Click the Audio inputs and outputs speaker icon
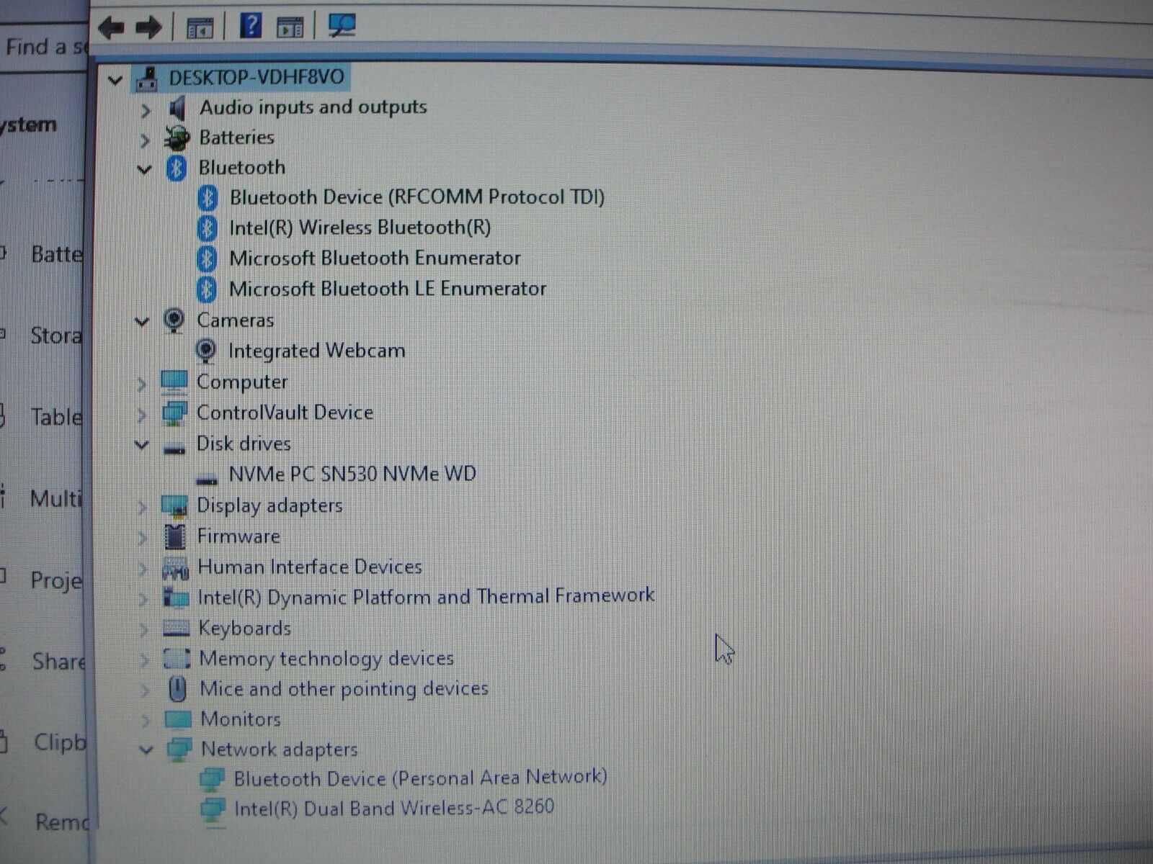 [x=177, y=109]
